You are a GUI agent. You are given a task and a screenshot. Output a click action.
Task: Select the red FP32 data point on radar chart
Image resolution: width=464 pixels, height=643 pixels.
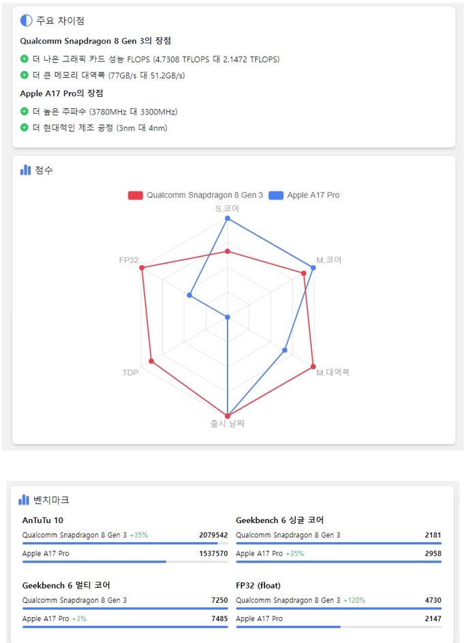point(142,268)
